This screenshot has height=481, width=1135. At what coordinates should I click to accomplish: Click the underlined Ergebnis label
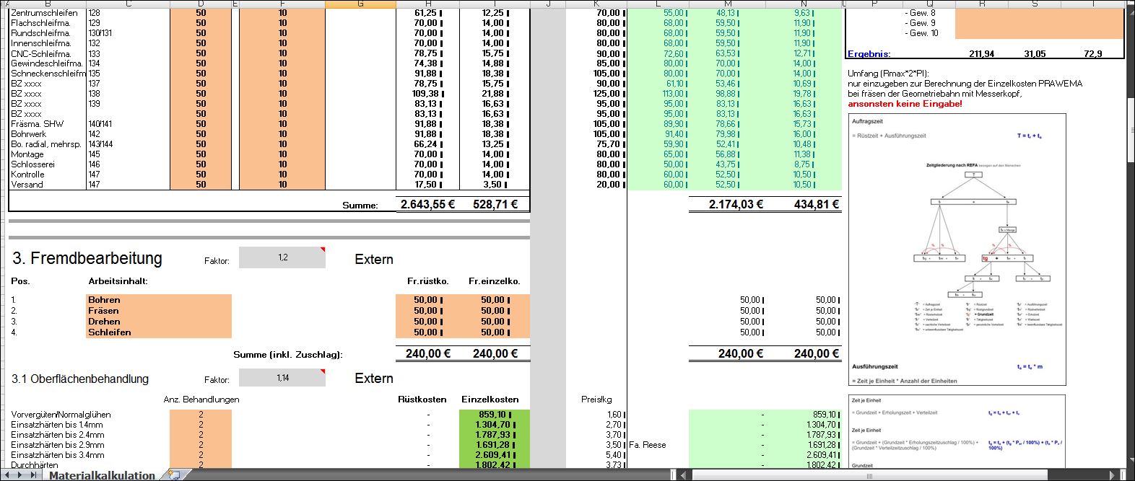click(x=869, y=54)
